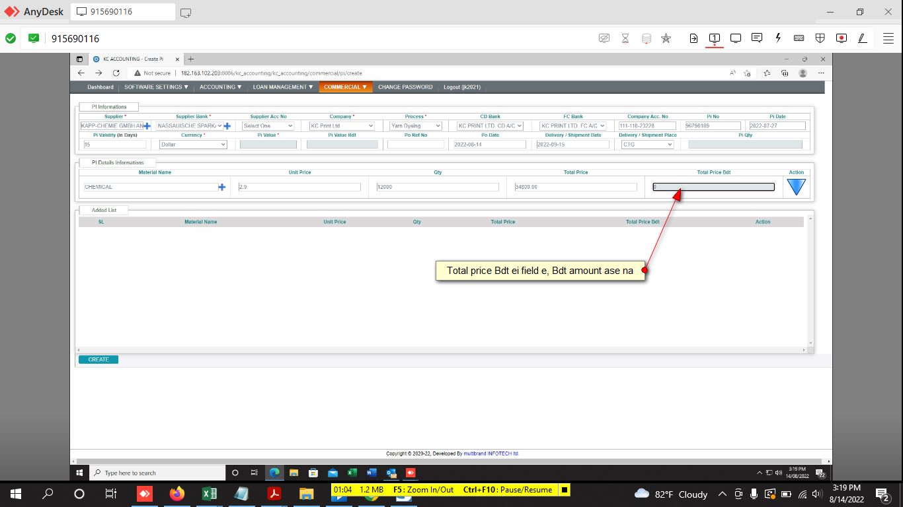Start AnyDesk session recording icon
The image size is (903, 507).
tap(841, 38)
